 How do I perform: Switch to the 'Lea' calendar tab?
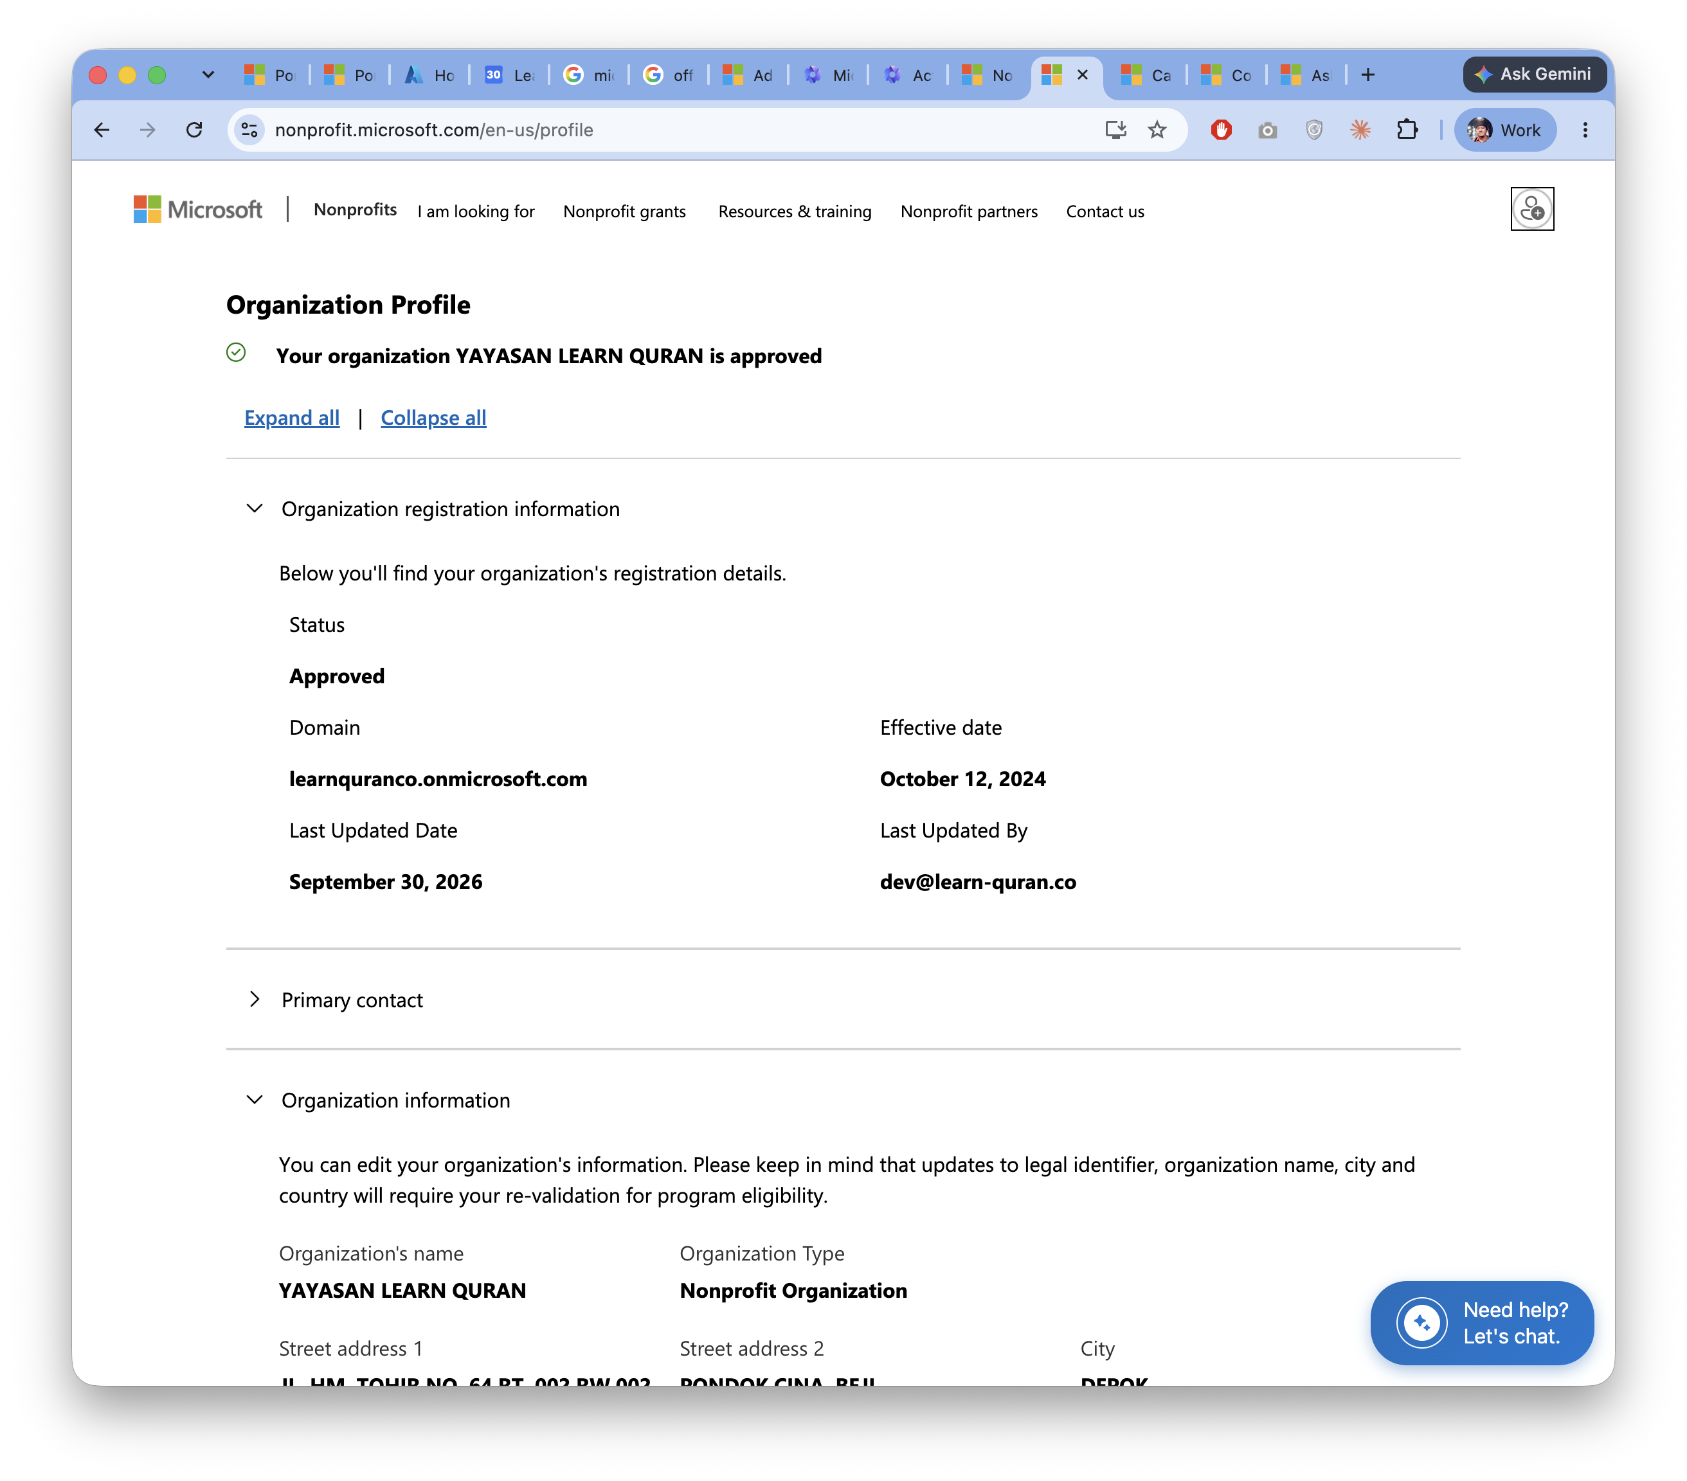click(509, 75)
